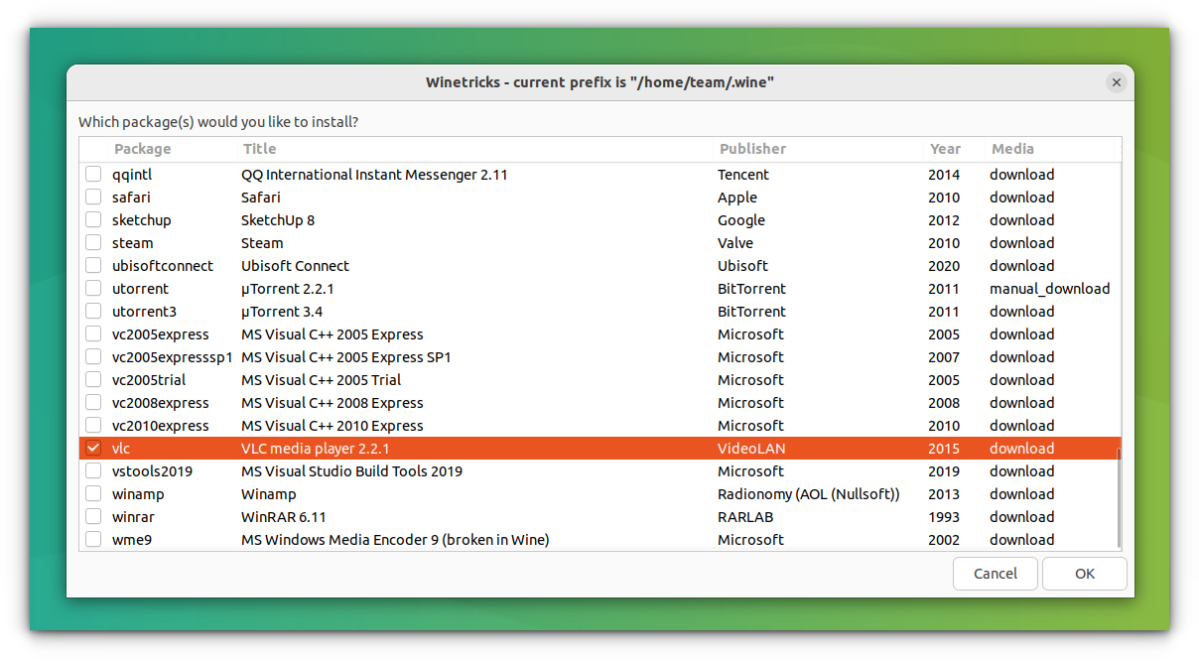Select the 'Ubisoft Connect' title
The image size is (1199, 662).
(x=296, y=266)
